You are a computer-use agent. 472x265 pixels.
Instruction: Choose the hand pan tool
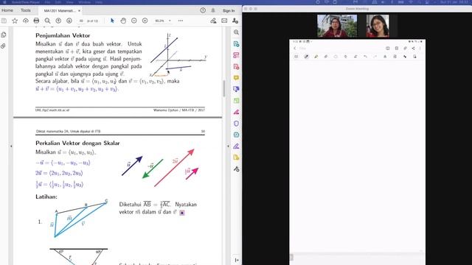tap(123, 21)
